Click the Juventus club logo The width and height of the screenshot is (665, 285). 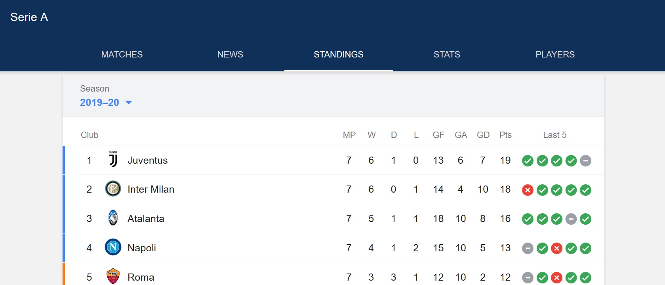(x=113, y=160)
